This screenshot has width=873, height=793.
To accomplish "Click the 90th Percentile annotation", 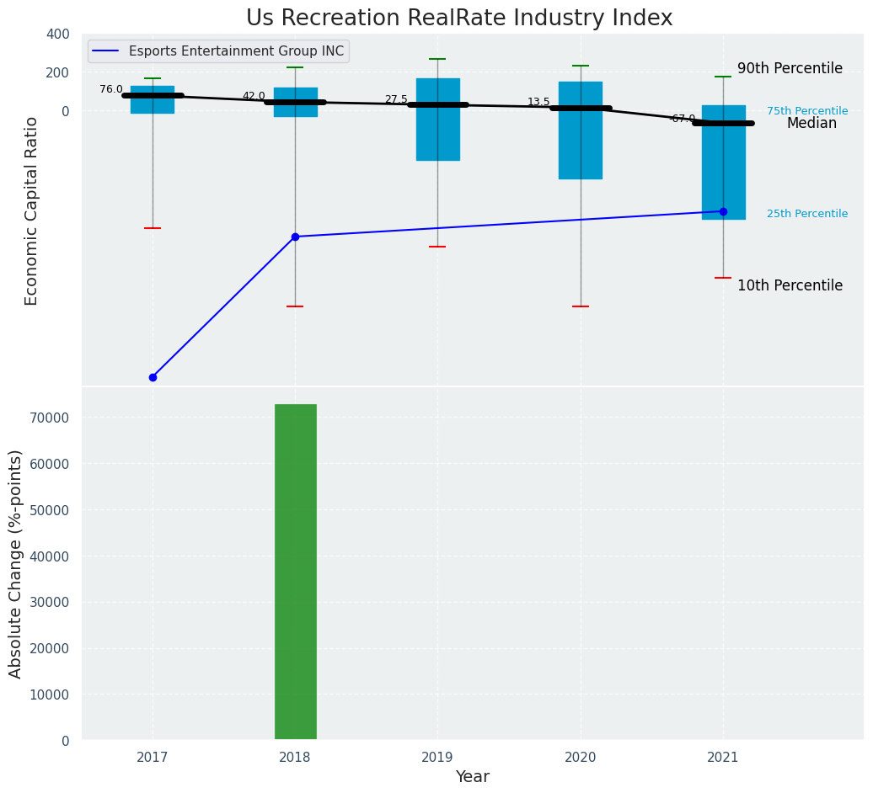I will click(x=790, y=69).
